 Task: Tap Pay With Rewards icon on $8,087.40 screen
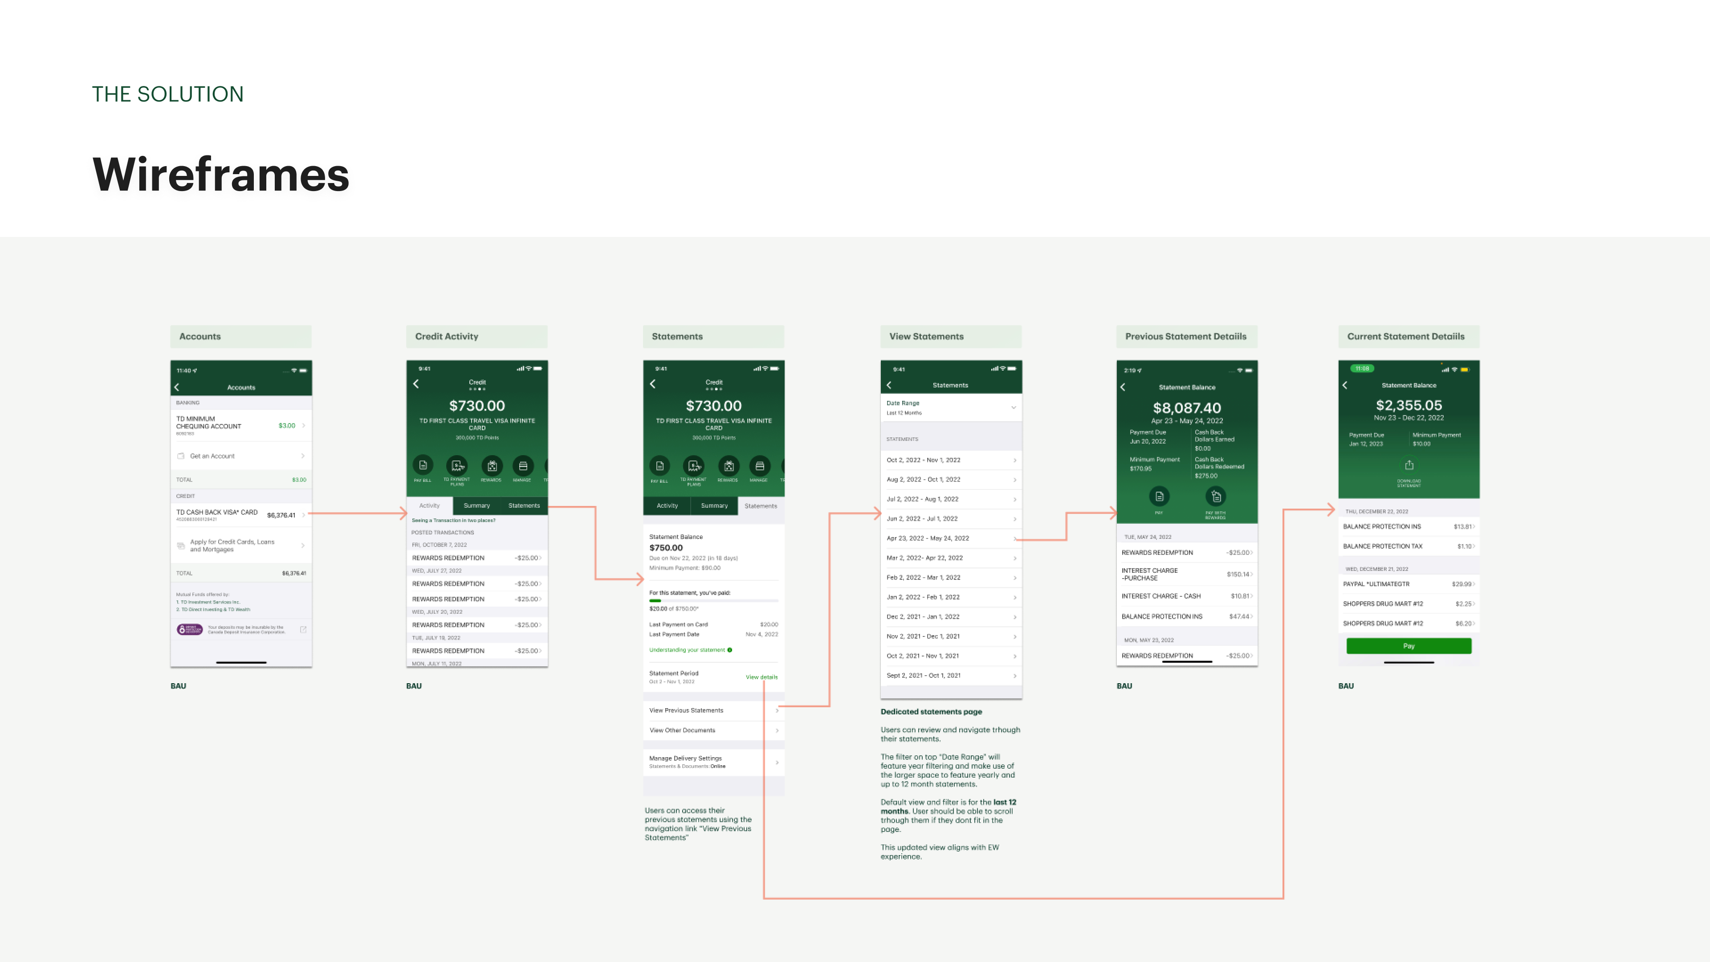[x=1215, y=496]
